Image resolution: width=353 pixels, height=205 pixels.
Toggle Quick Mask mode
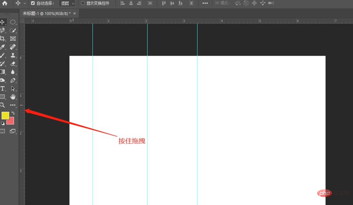(3, 131)
